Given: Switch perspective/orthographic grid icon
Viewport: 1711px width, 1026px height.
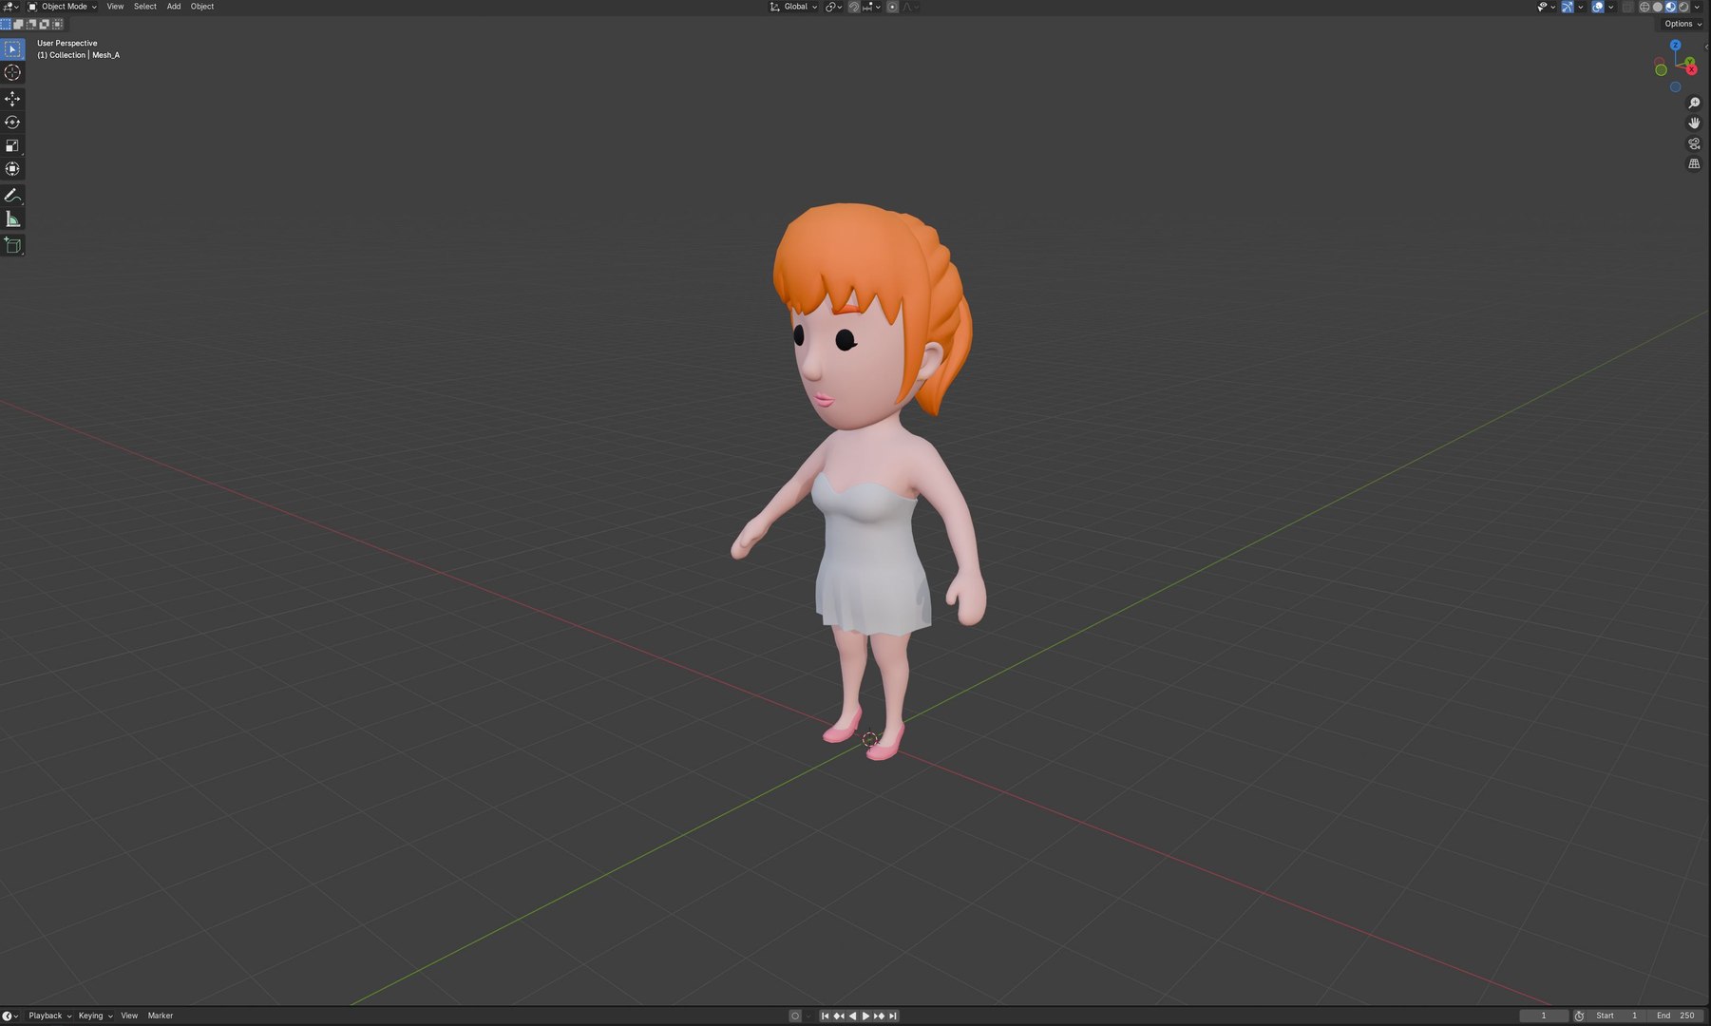Looking at the screenshot, I should (1694, 164).
